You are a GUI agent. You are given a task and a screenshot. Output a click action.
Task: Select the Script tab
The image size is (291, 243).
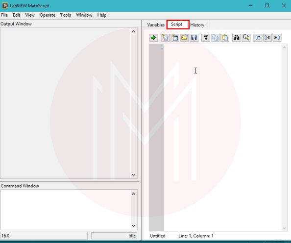click(177, 24)
